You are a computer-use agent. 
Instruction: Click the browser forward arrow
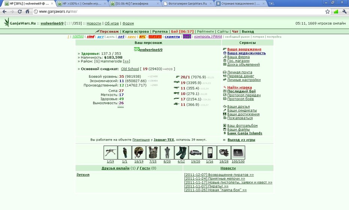click(12, 11)
